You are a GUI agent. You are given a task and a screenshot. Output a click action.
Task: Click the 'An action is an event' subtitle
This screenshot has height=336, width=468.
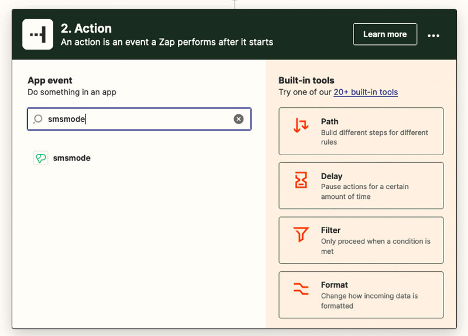pyautogui.click(x=167, y=42)
